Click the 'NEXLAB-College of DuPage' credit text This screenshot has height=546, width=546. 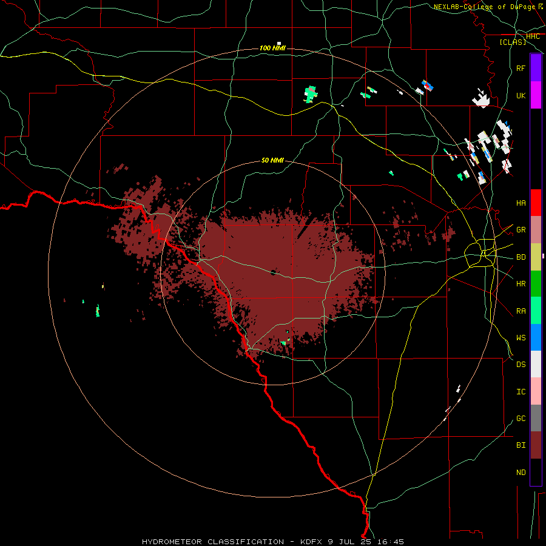pos(484,7)
